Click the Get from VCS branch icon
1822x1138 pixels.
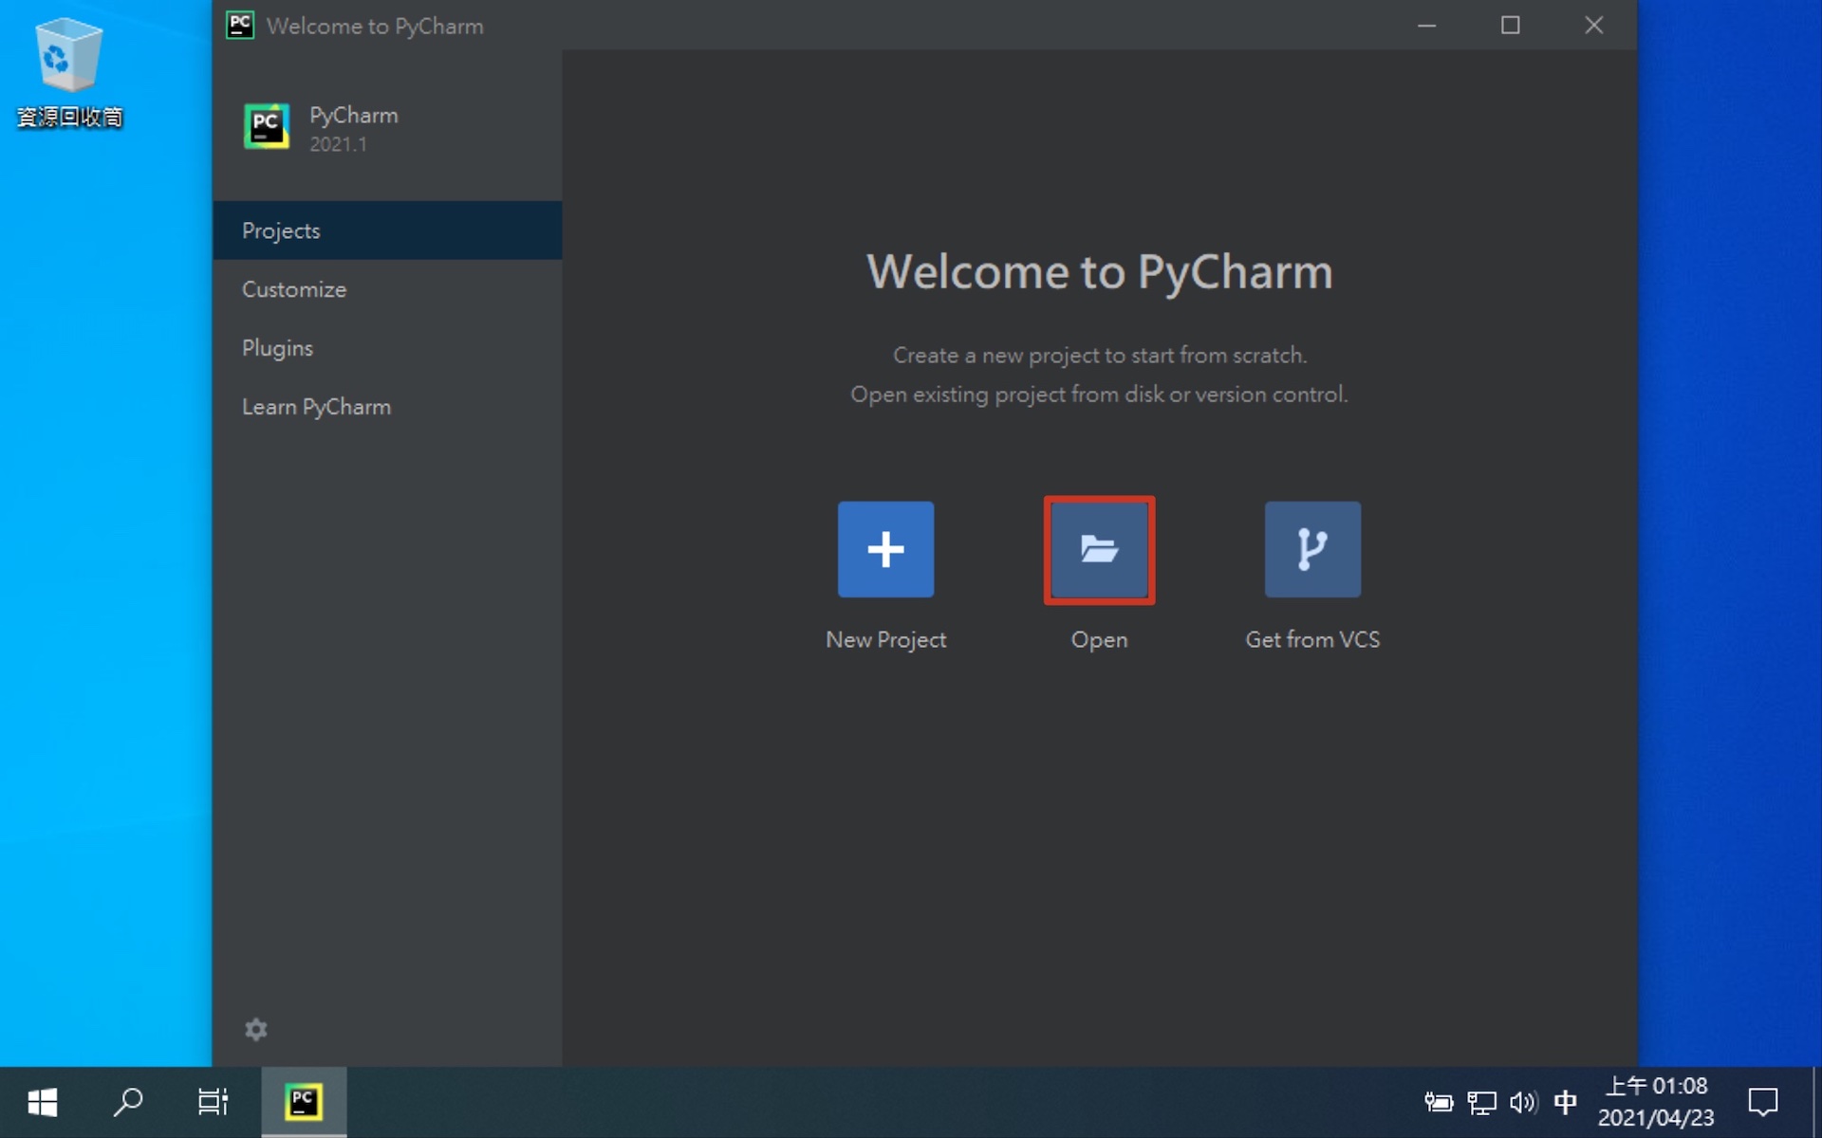[x=1312, y=549]
